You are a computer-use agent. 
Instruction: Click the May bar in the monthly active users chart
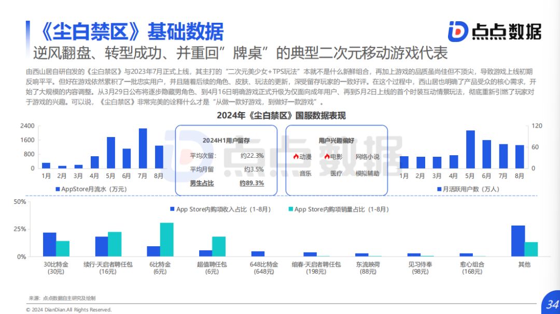click(470, 149)
